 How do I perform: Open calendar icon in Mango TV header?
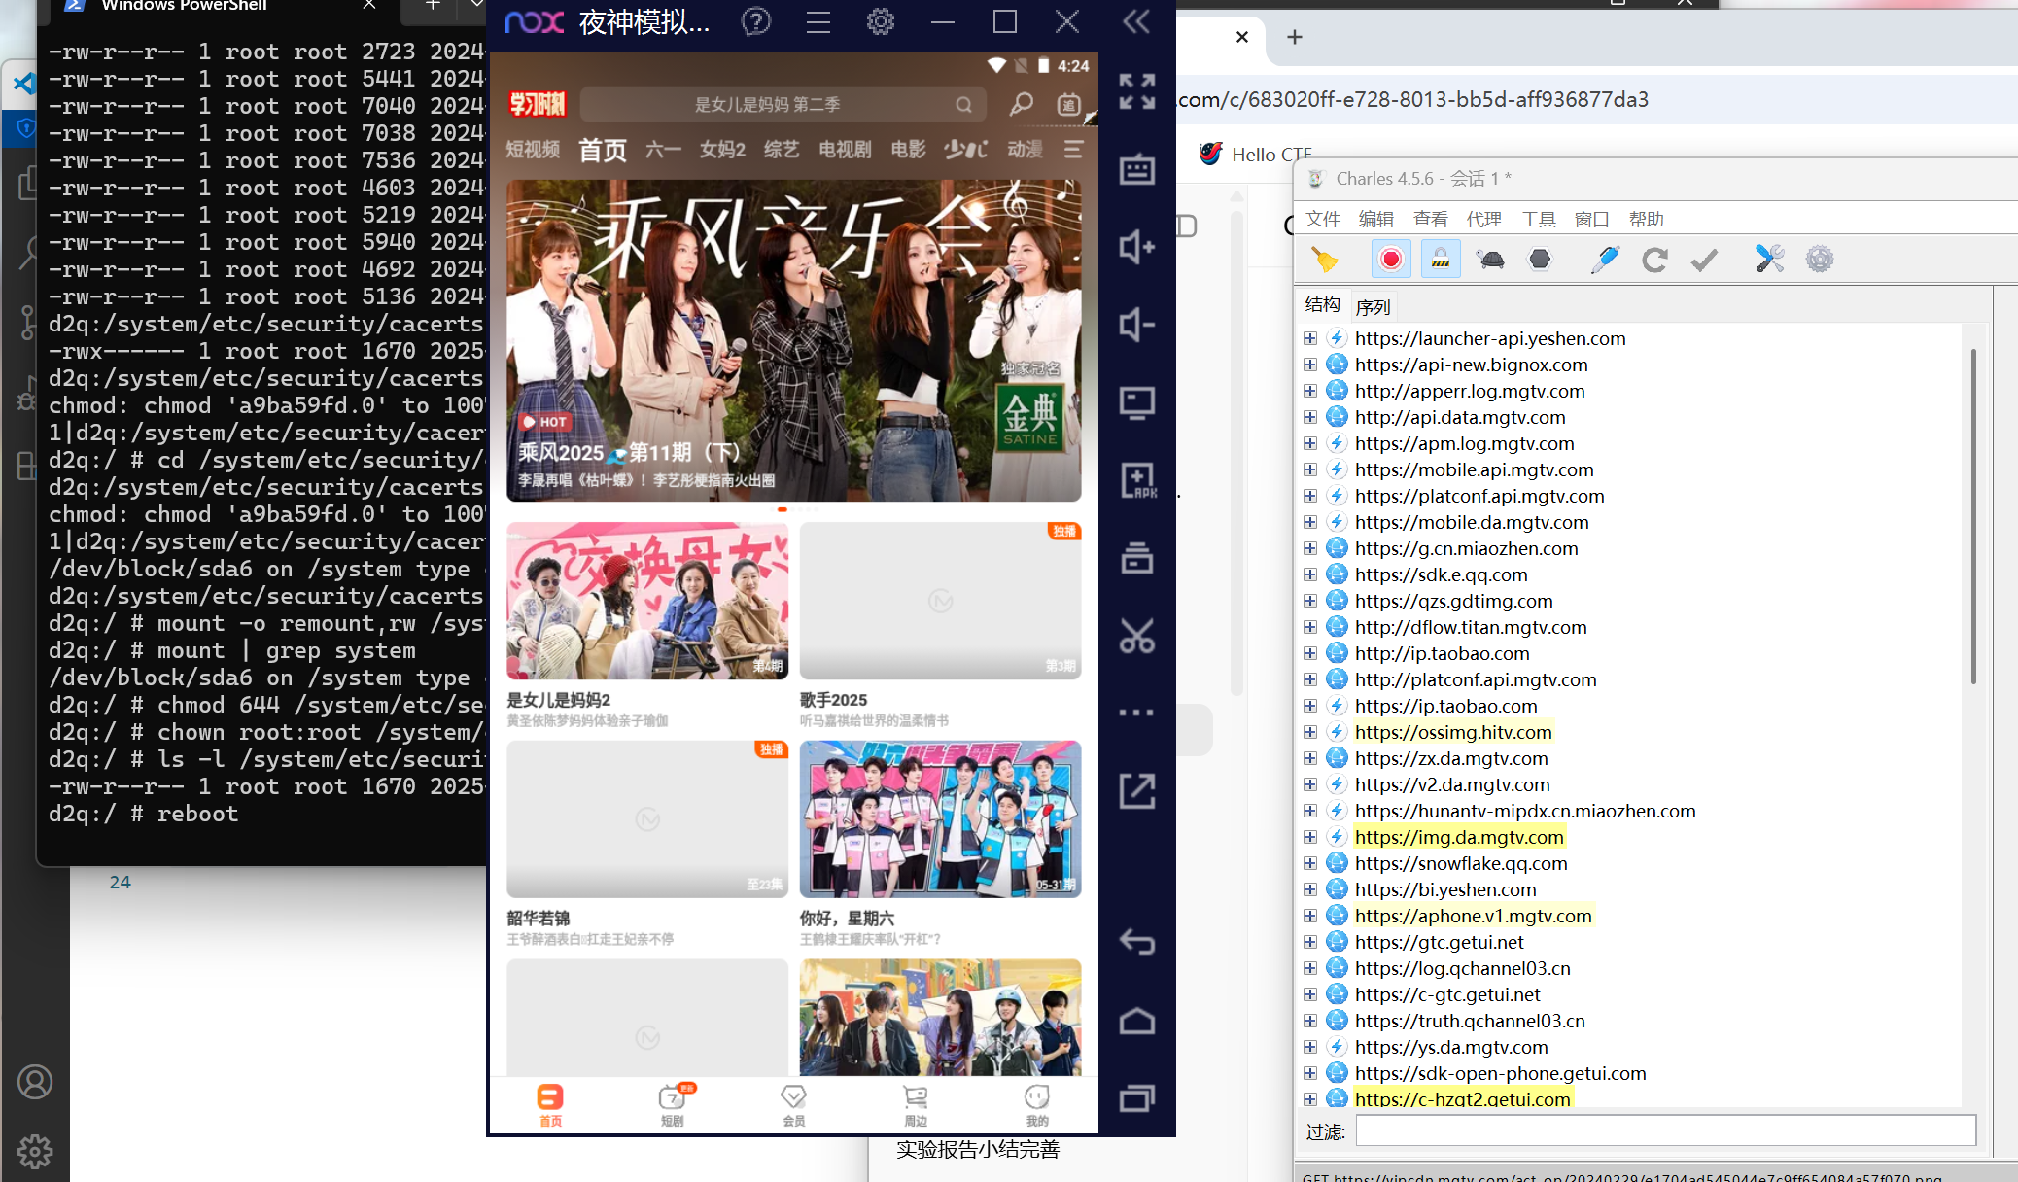pyautogui.click(x=1069, y=104)
